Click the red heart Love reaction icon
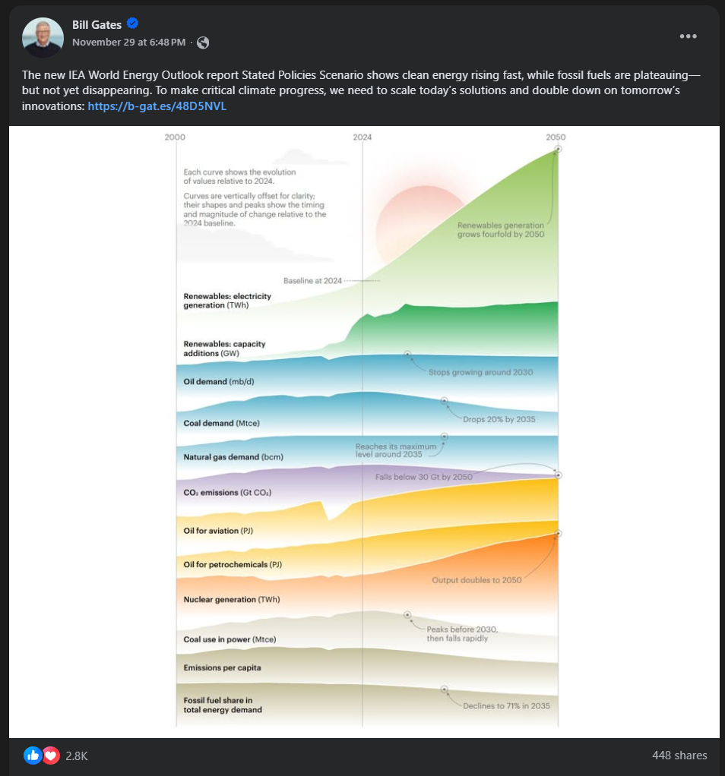The height and width of the screenshot is (776, 725). pyautogui.click(x=51, y=755)
